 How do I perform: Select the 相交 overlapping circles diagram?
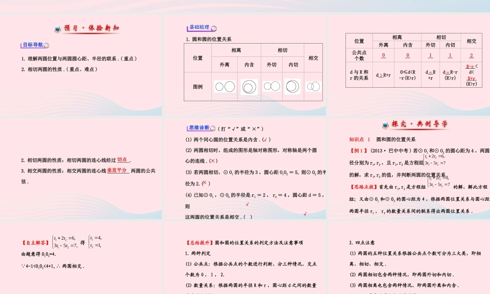point(313,87)
